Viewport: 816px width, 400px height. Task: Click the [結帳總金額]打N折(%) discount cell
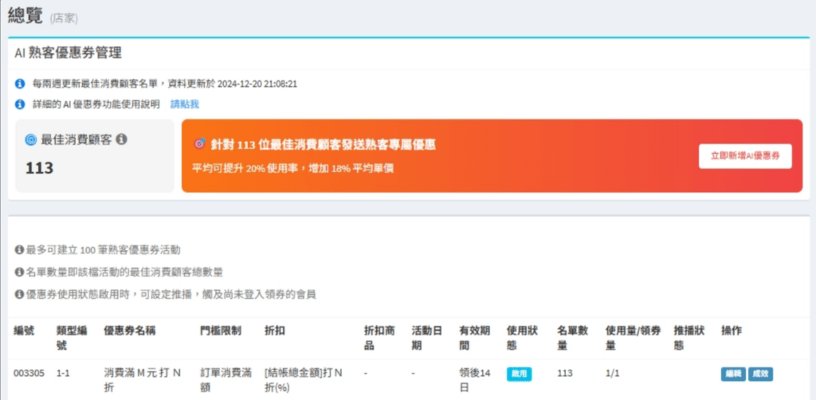[x=304, y=380]
